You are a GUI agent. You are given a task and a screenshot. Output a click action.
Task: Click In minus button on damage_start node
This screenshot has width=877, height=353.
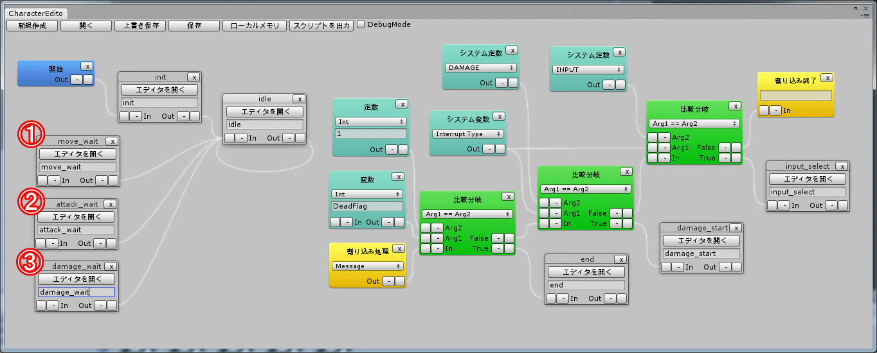[678, 267]
